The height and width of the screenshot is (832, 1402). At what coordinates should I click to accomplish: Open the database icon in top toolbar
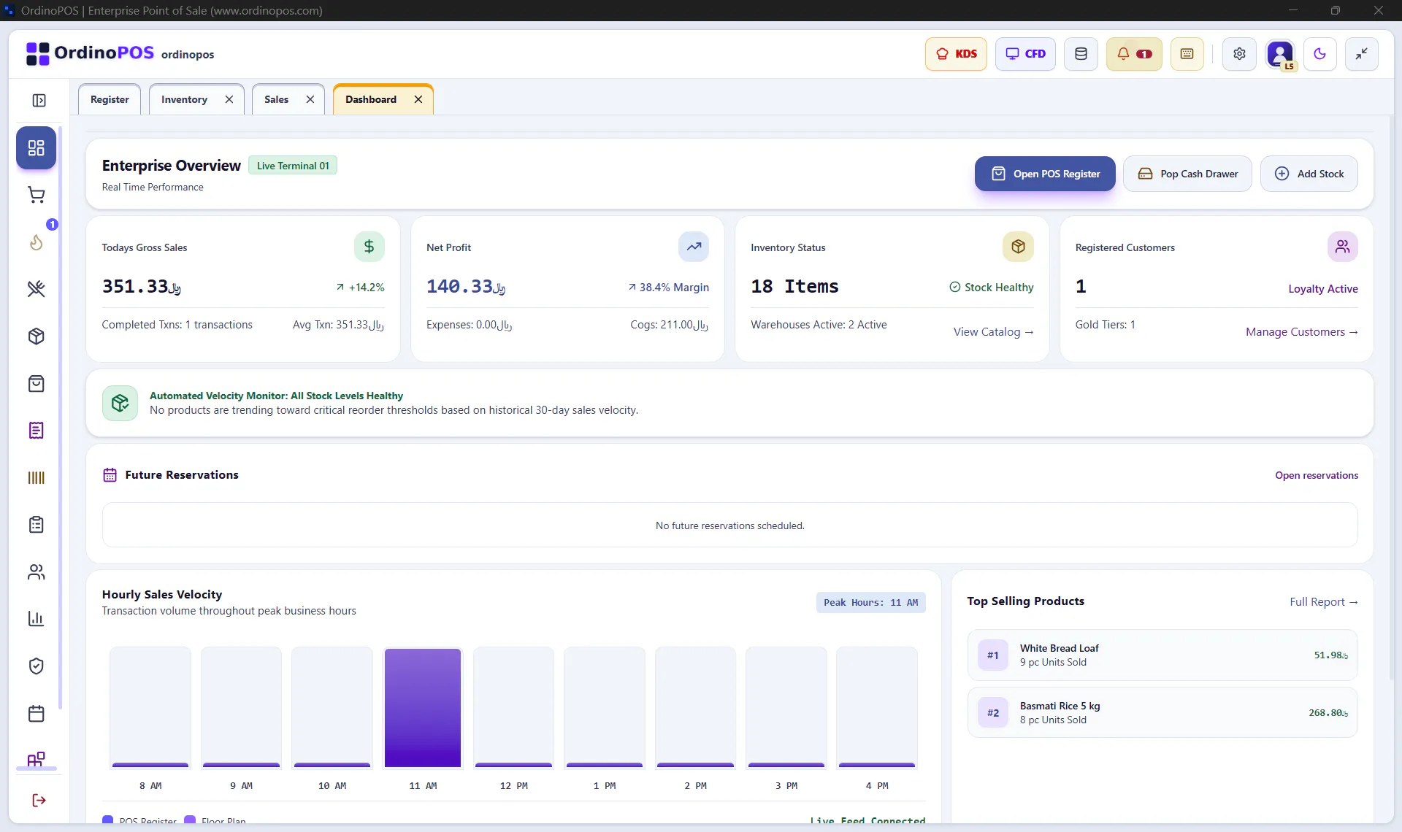tap(1081, 54)
